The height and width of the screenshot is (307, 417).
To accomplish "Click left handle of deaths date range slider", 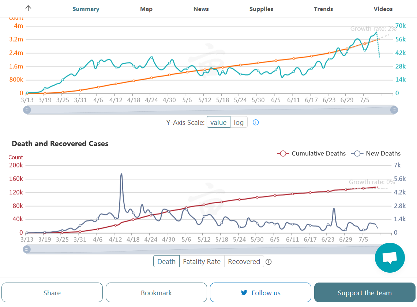I will (27, 249).
